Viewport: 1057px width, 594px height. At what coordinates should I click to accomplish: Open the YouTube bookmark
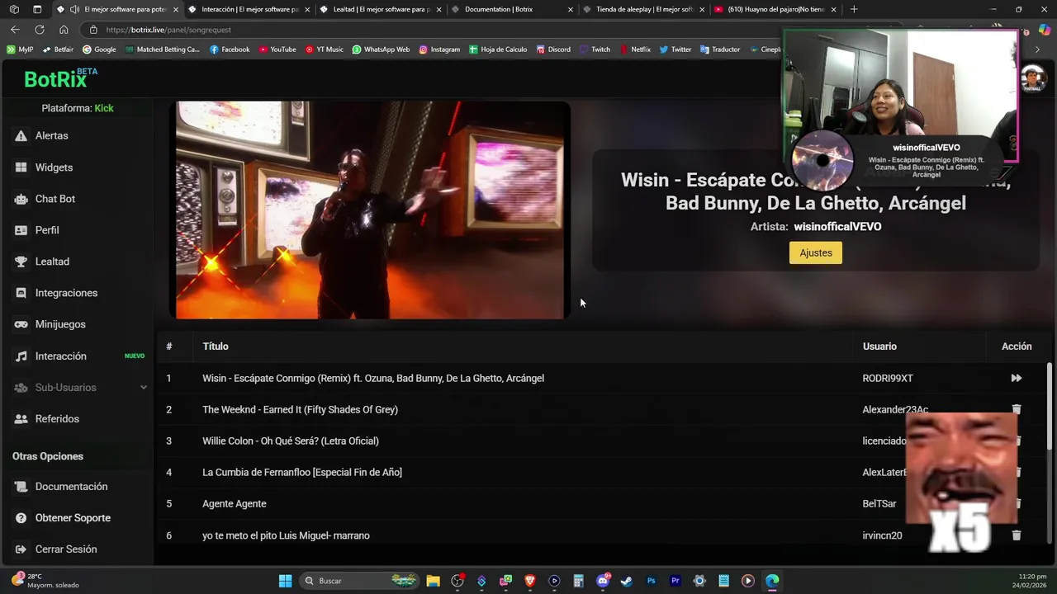277,49
